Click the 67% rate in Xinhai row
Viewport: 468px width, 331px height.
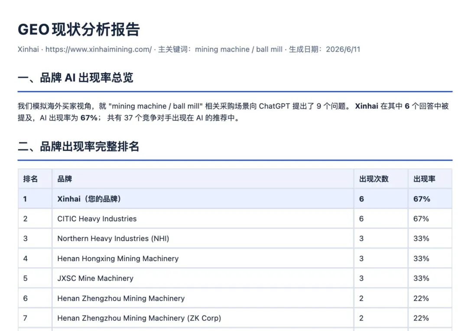coord(422,199)
